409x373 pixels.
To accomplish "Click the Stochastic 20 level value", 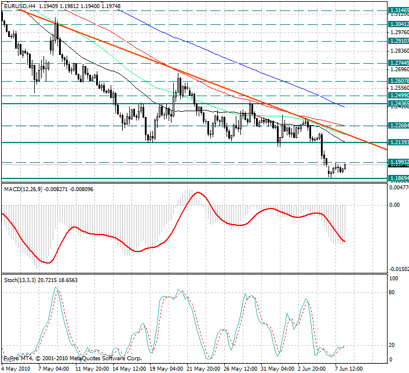I will tap(392, 345).
